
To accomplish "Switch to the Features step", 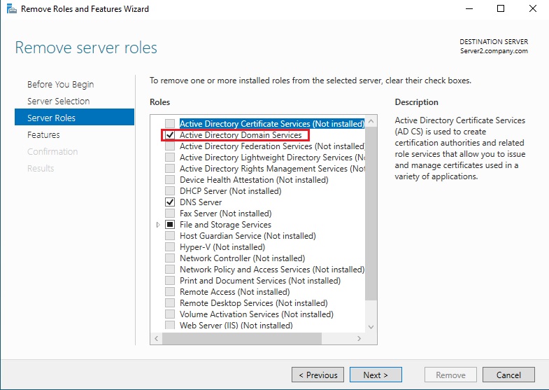I will click(43, 135).
